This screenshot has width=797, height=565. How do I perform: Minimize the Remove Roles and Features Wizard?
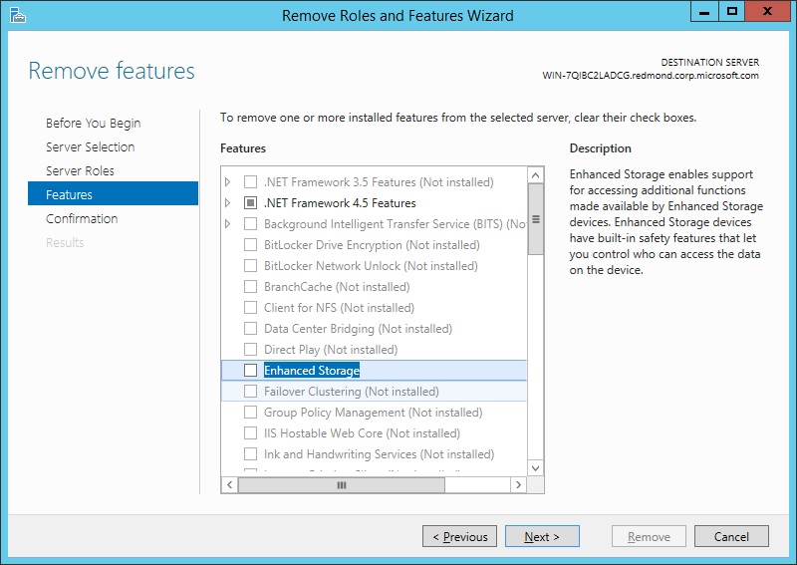coord(704,11)
